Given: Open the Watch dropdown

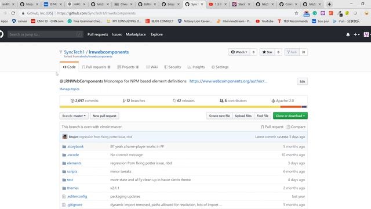Looking at the screenshot, I should pyautogui.click(x=239, y=52).
